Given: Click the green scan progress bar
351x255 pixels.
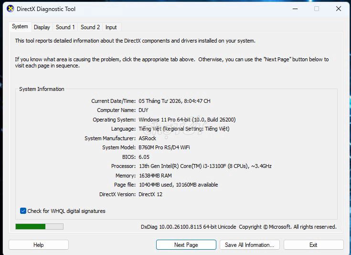Looking at the screenshot, I should coord(39,226).
